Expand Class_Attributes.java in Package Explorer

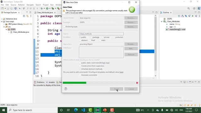click(9, 32)
